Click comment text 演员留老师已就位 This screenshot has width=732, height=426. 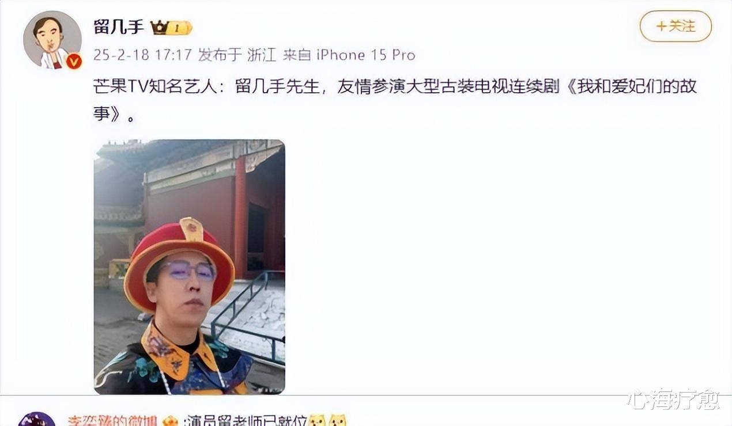tap(246, 421)
